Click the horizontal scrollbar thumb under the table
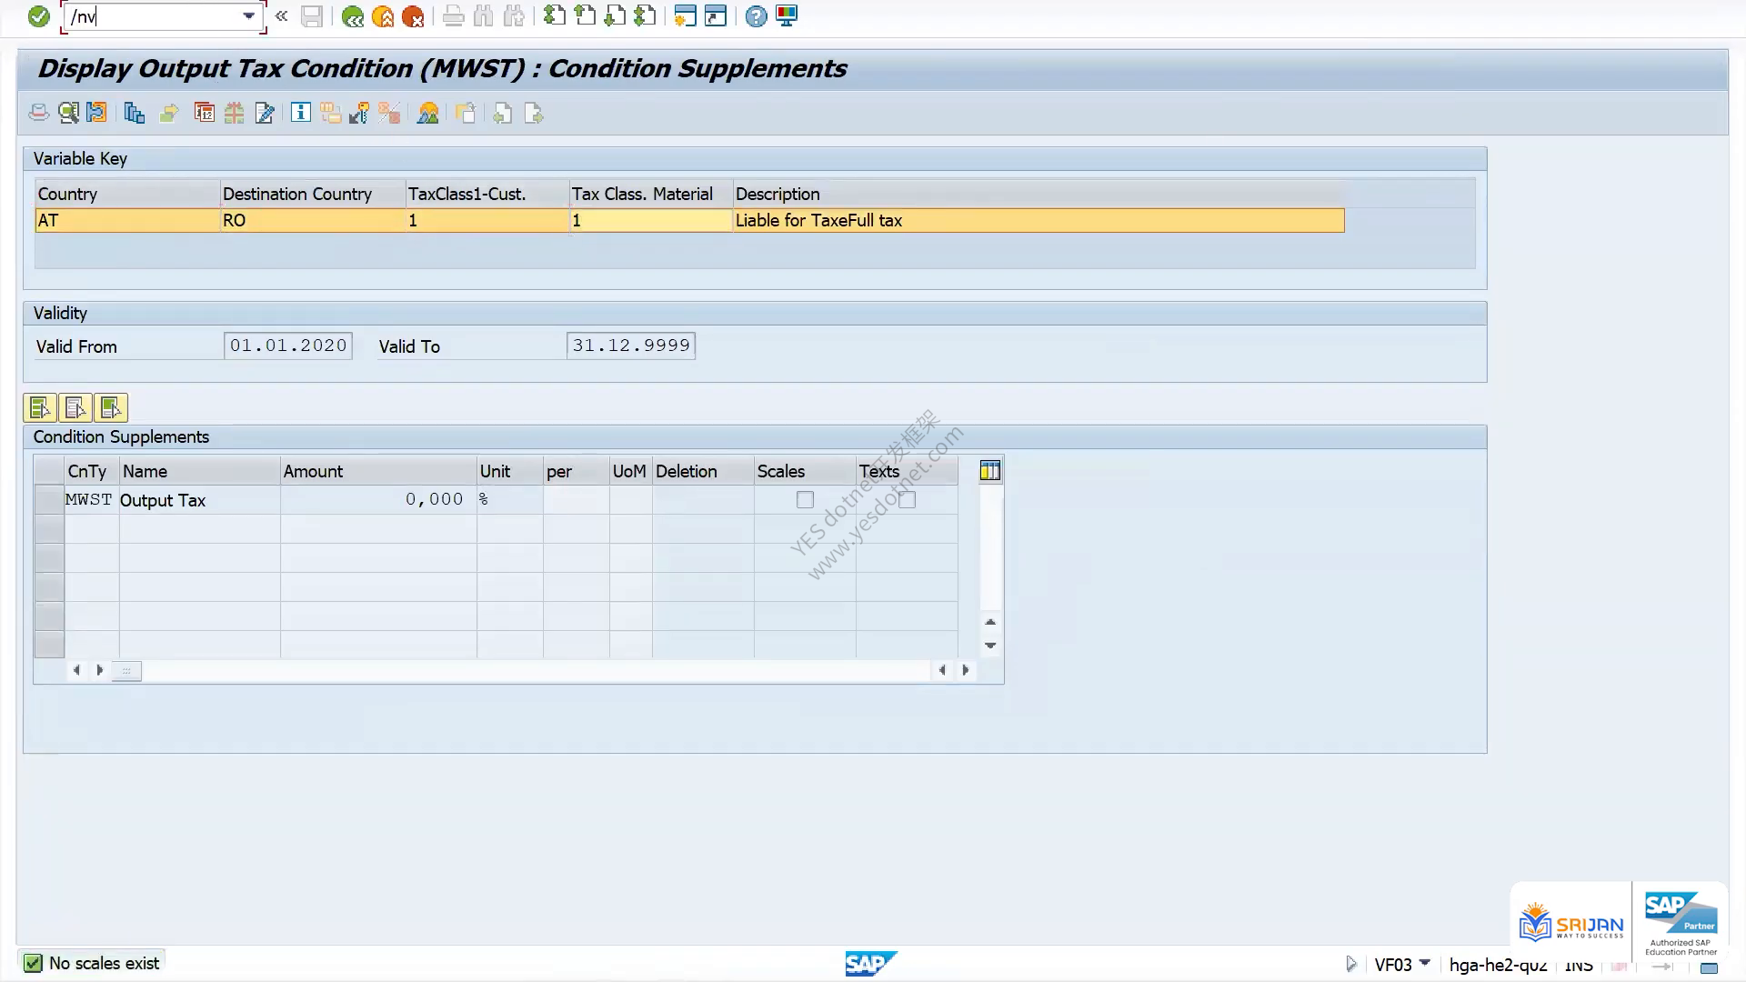1746x982 pixels. coord(126,671)
